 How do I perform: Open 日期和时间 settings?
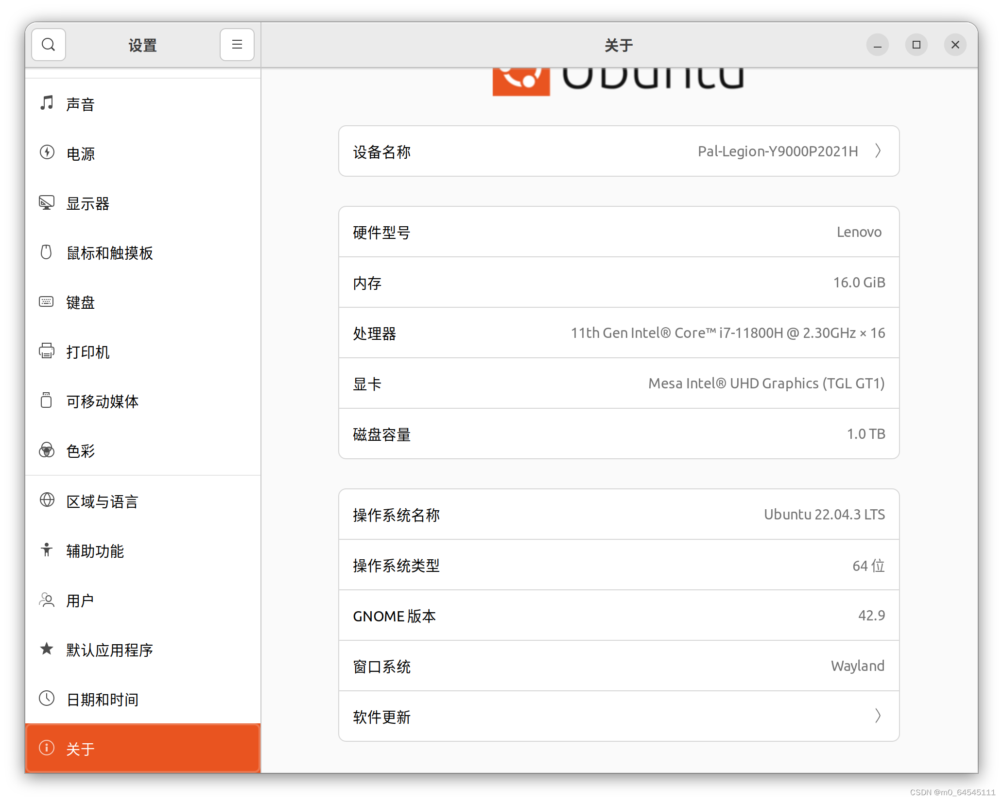click(x=143, y=700)
